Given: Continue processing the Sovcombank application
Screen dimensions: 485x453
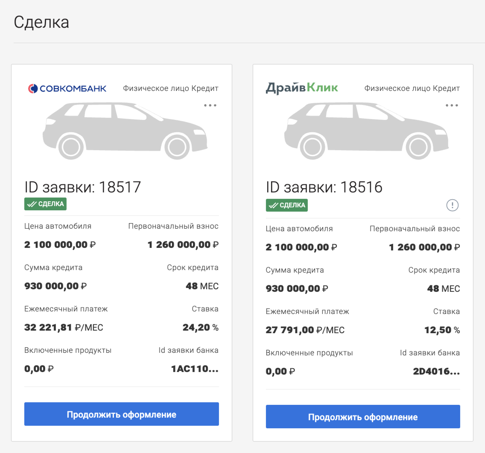Looking at the screenshot, I should click(x=121, y=414).
